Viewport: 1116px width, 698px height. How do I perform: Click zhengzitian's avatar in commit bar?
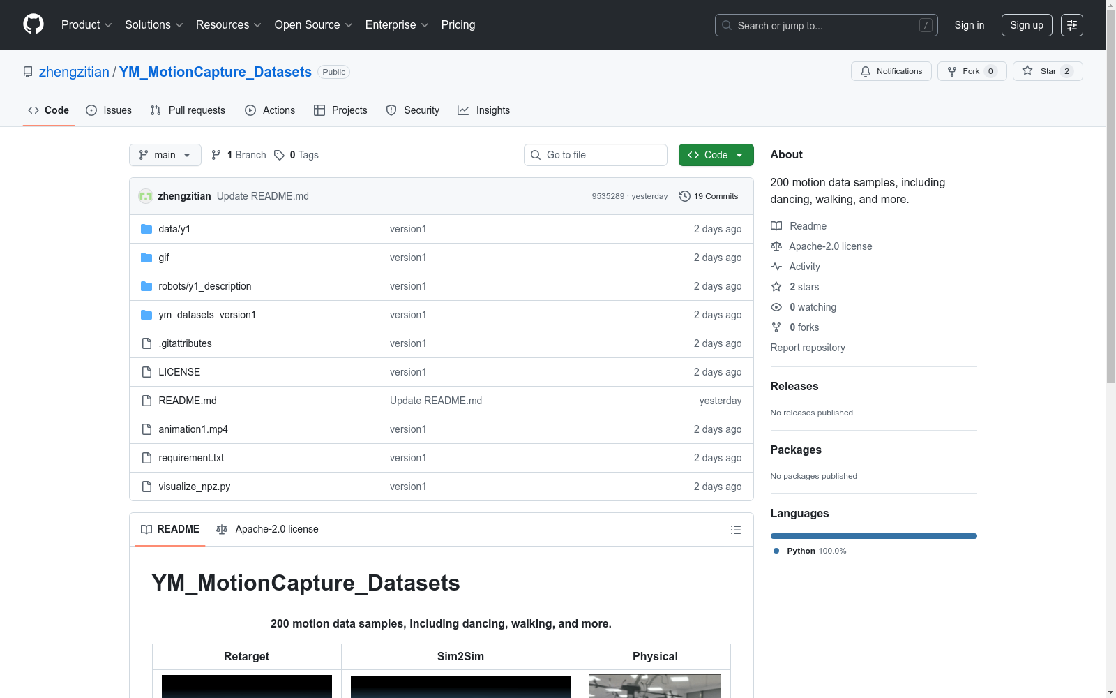(146, 196)
